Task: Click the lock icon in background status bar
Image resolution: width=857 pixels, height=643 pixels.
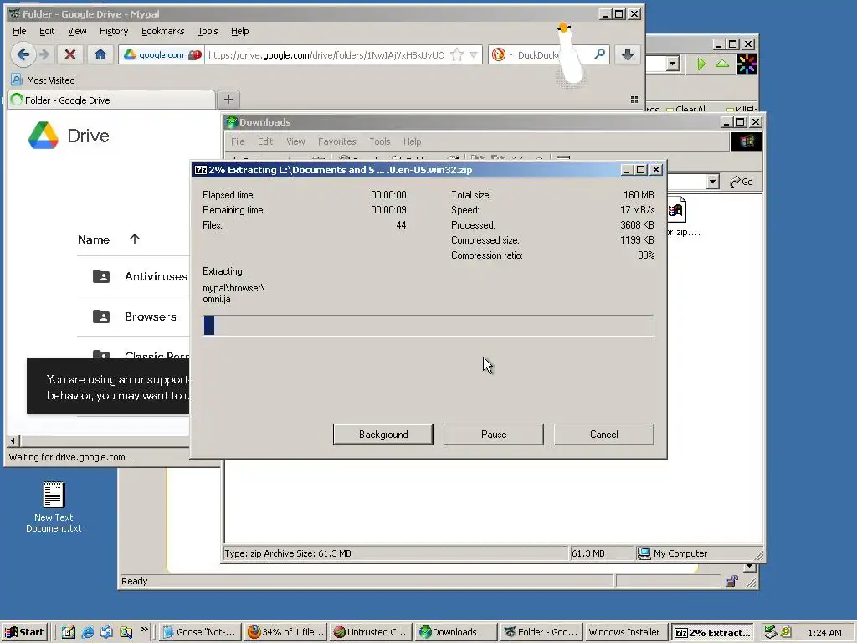Action: click(x=731, y=581)
